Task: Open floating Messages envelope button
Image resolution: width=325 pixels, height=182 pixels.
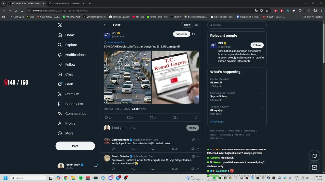Action: [x=314, y=167]
